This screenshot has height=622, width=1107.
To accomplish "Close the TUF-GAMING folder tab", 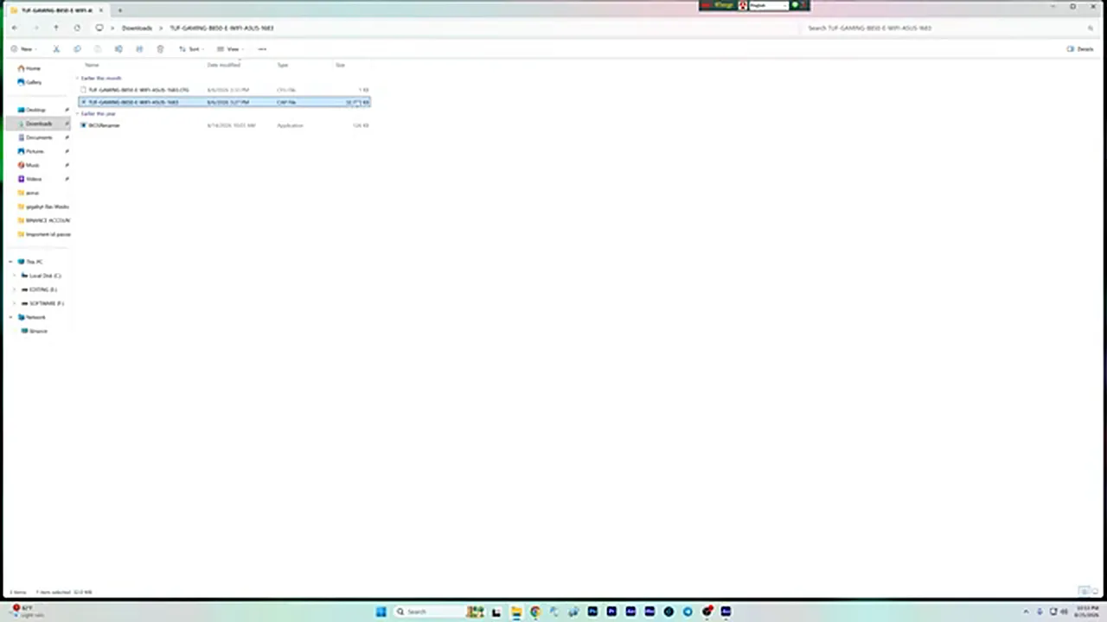I will (100, 10).
